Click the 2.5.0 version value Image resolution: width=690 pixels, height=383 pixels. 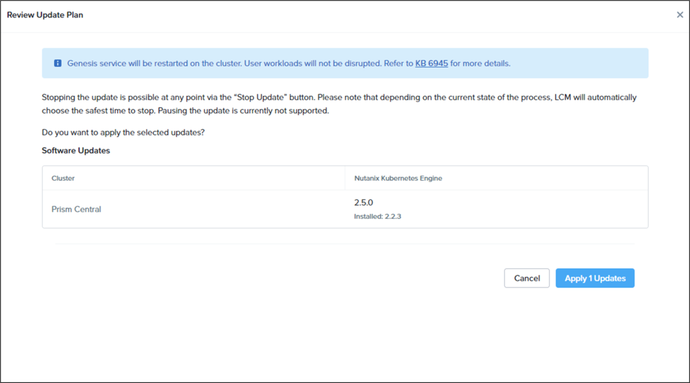363,203
